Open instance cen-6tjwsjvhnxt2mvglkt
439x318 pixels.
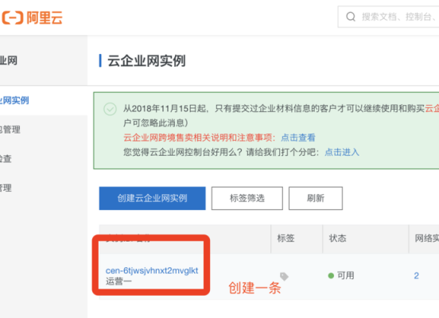(152, 270)
